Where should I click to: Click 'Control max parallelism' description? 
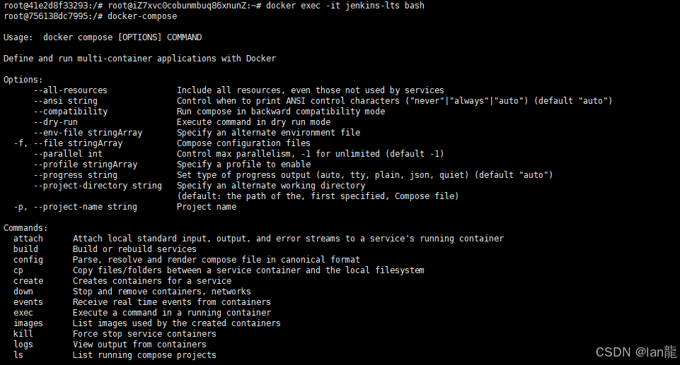click(x=310, y=154)
